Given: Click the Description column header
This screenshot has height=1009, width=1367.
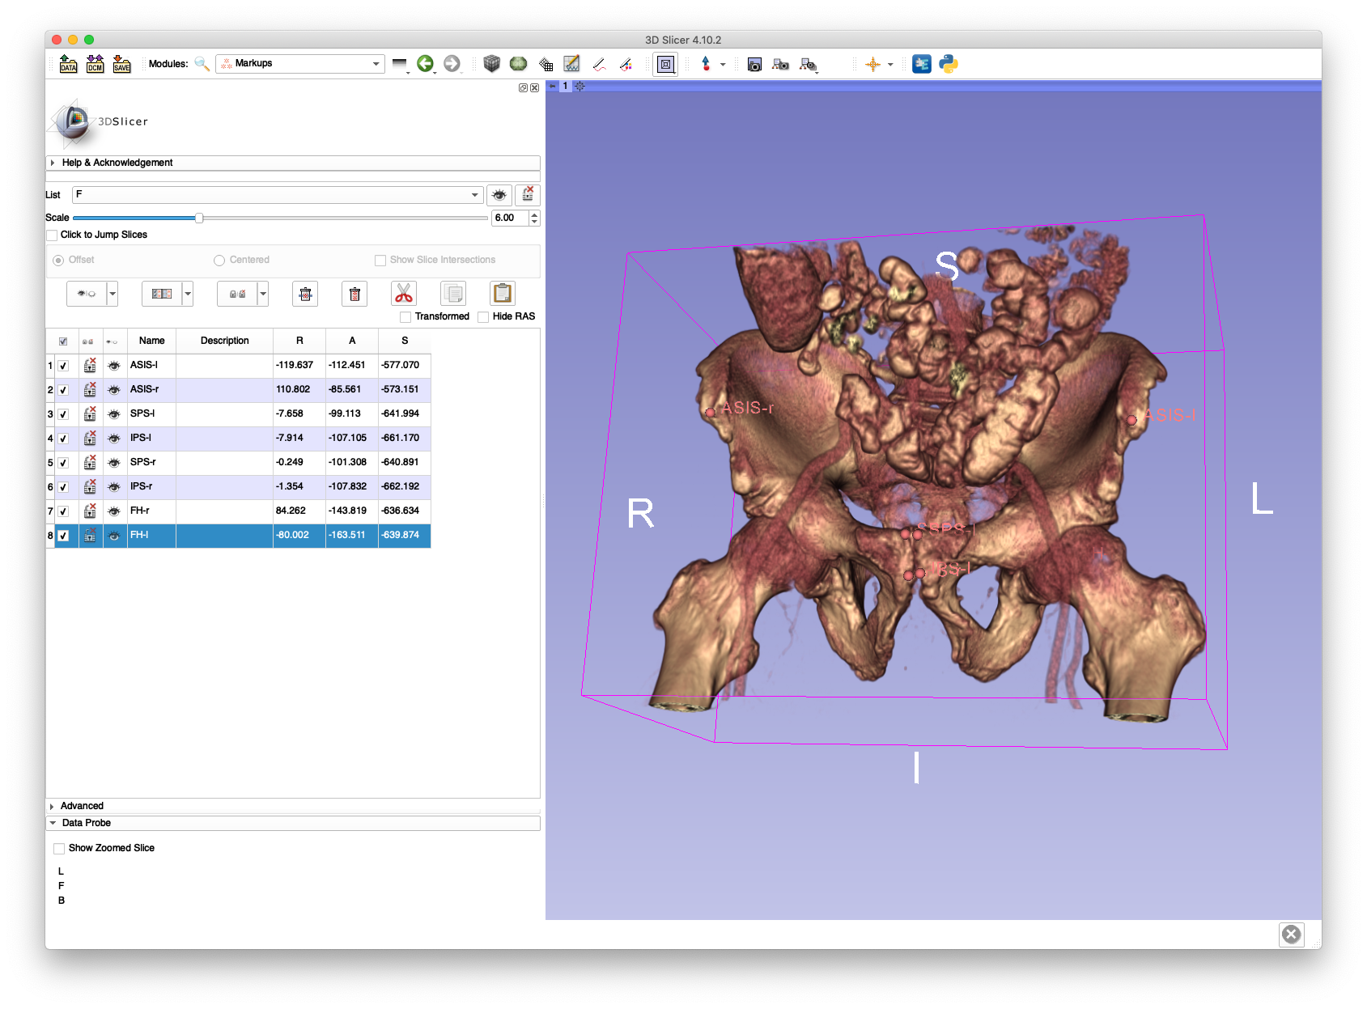Looking at the screenshot, I should coord(224,341).
